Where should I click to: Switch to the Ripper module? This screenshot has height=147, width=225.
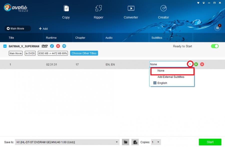click(98, 12)
